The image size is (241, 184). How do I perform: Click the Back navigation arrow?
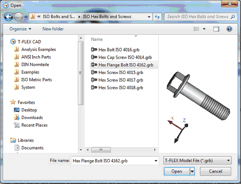tap(9, 17)
